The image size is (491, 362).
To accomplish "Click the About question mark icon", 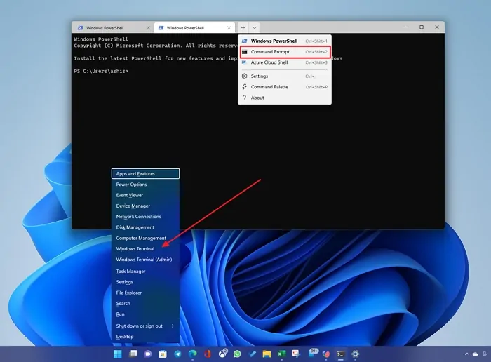I will click(x=245, y=98).
